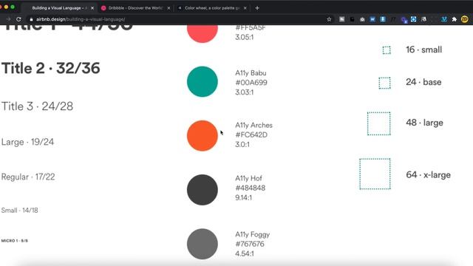Click the 4.54:1 contrast ratio
Viewport: 473px width, 266px height.
pyautogui.click(x=245, y=253)
